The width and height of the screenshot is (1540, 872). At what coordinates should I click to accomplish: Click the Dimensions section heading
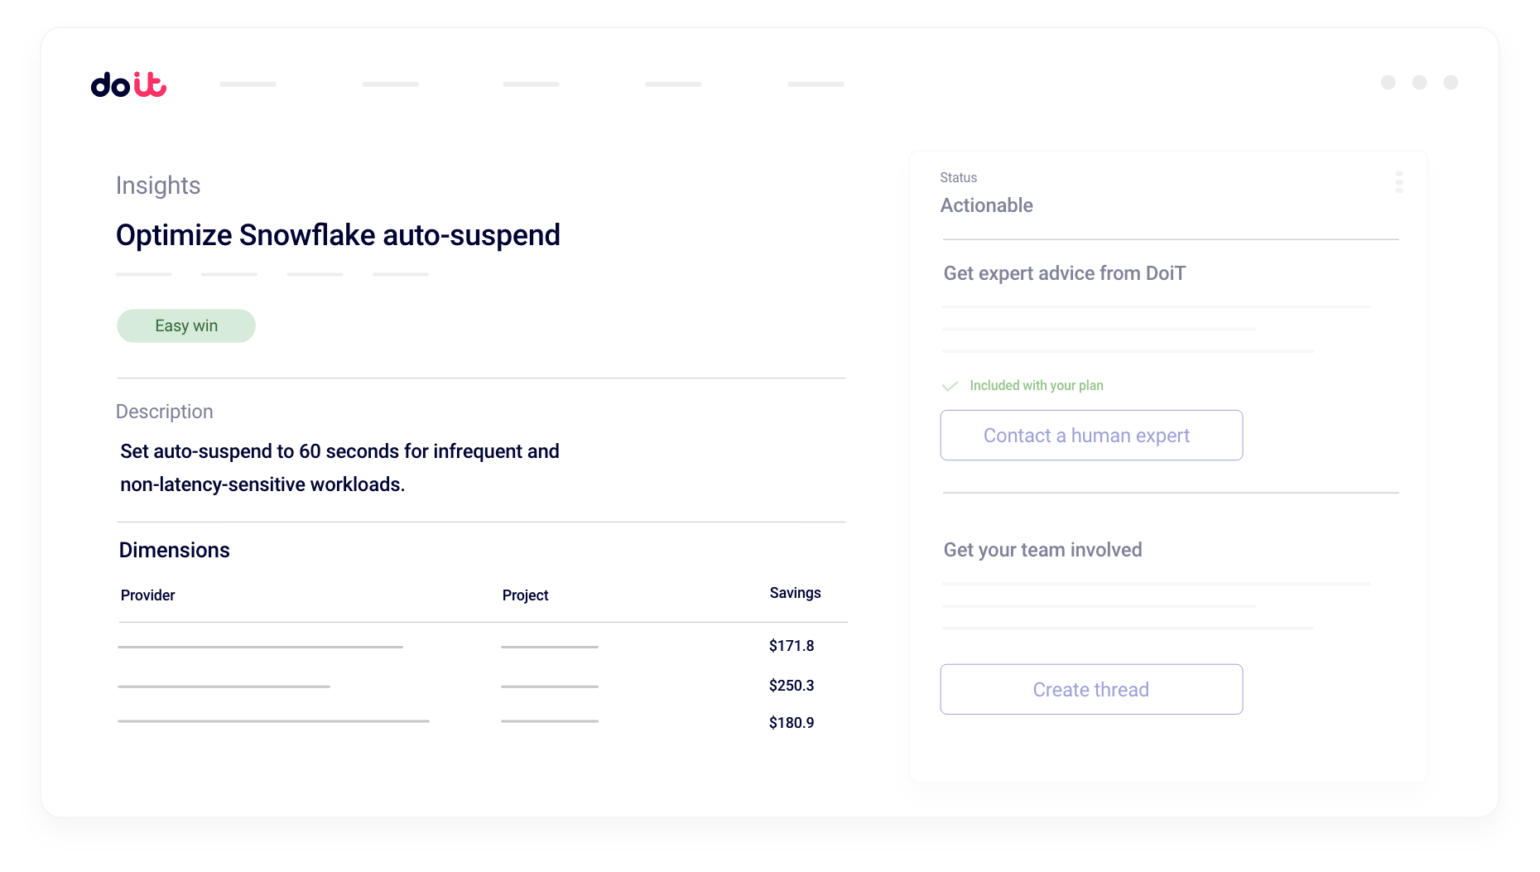point(174,550)
